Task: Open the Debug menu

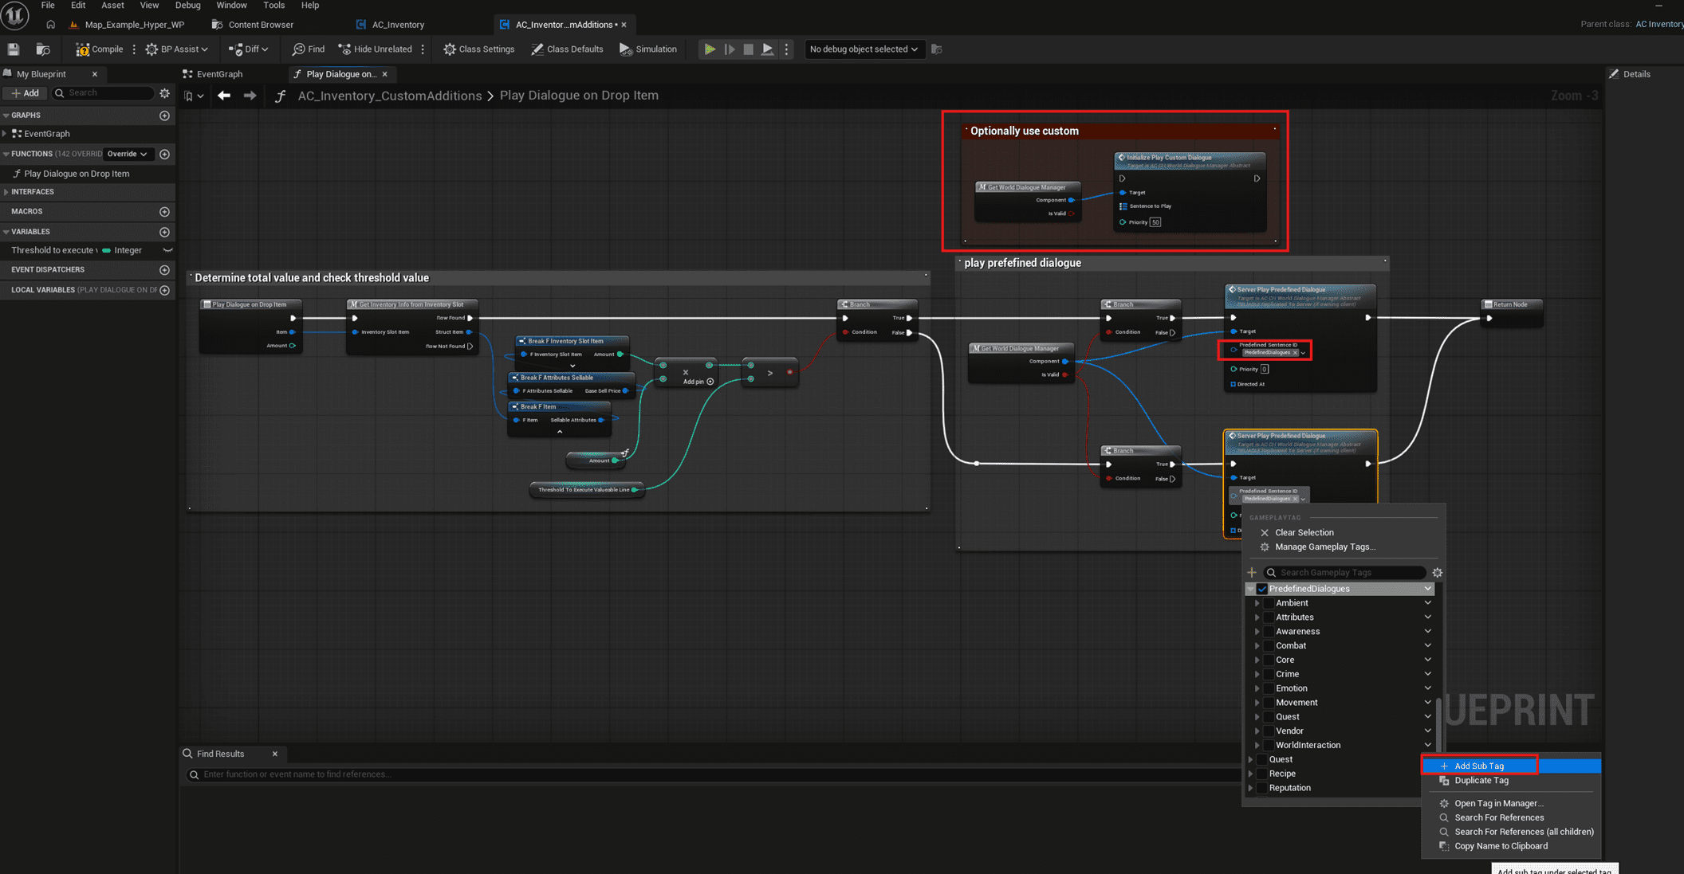Action: [x=188, y=6]
